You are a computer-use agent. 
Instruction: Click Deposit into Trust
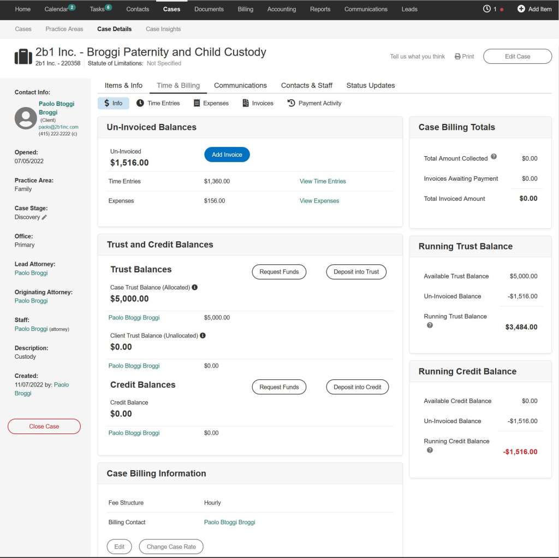tap(356, 271)
